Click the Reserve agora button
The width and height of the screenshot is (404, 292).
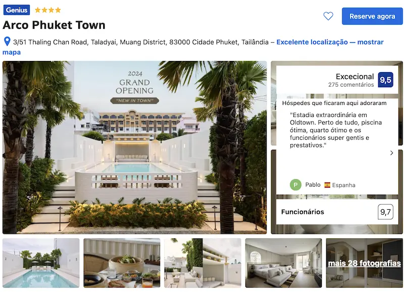coord(372,16)
